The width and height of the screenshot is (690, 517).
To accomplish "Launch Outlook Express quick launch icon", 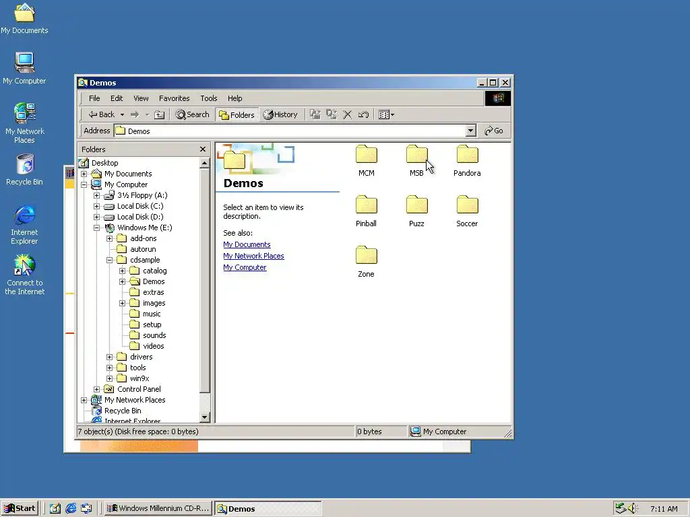I will pyautogui.click(x=87, y=509).
